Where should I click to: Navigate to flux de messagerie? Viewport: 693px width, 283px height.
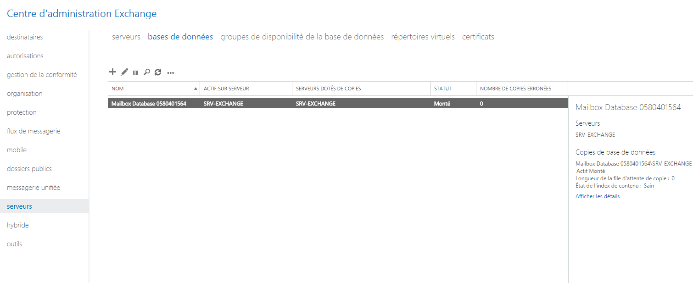click(x=34, y=131)
